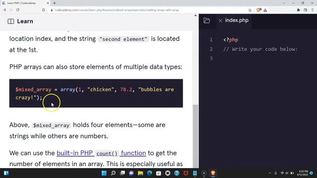
Task: Open the browser main menu
Action: pyautogui.click(x=313, y=10)
